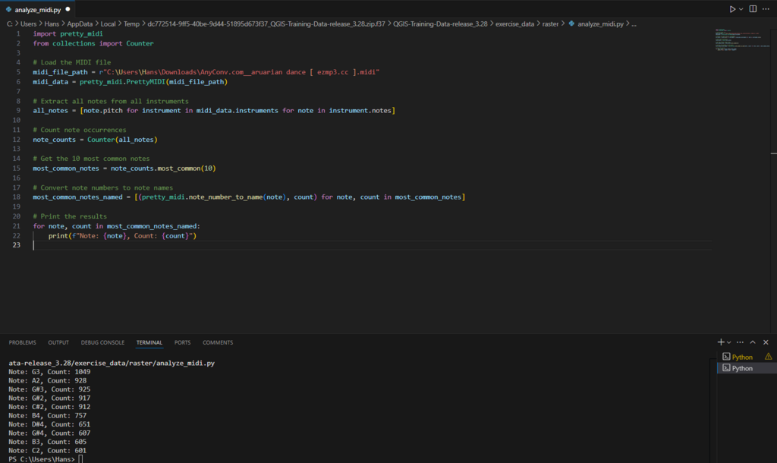Show the COMMENTS tab
This screenshot has height=463, width=777.
tap(218, 342)
